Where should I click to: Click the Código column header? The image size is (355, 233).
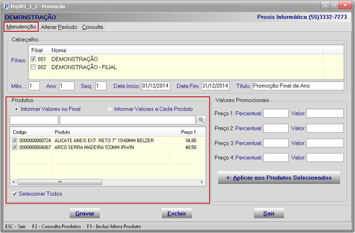click(x=31, y=132)
